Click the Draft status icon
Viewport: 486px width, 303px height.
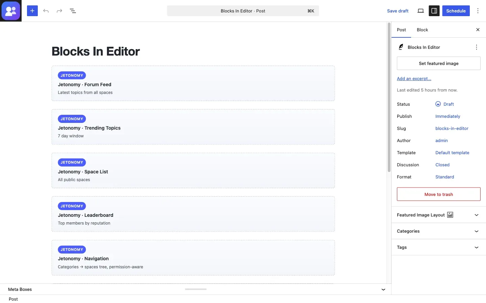(x=438, y=104)
